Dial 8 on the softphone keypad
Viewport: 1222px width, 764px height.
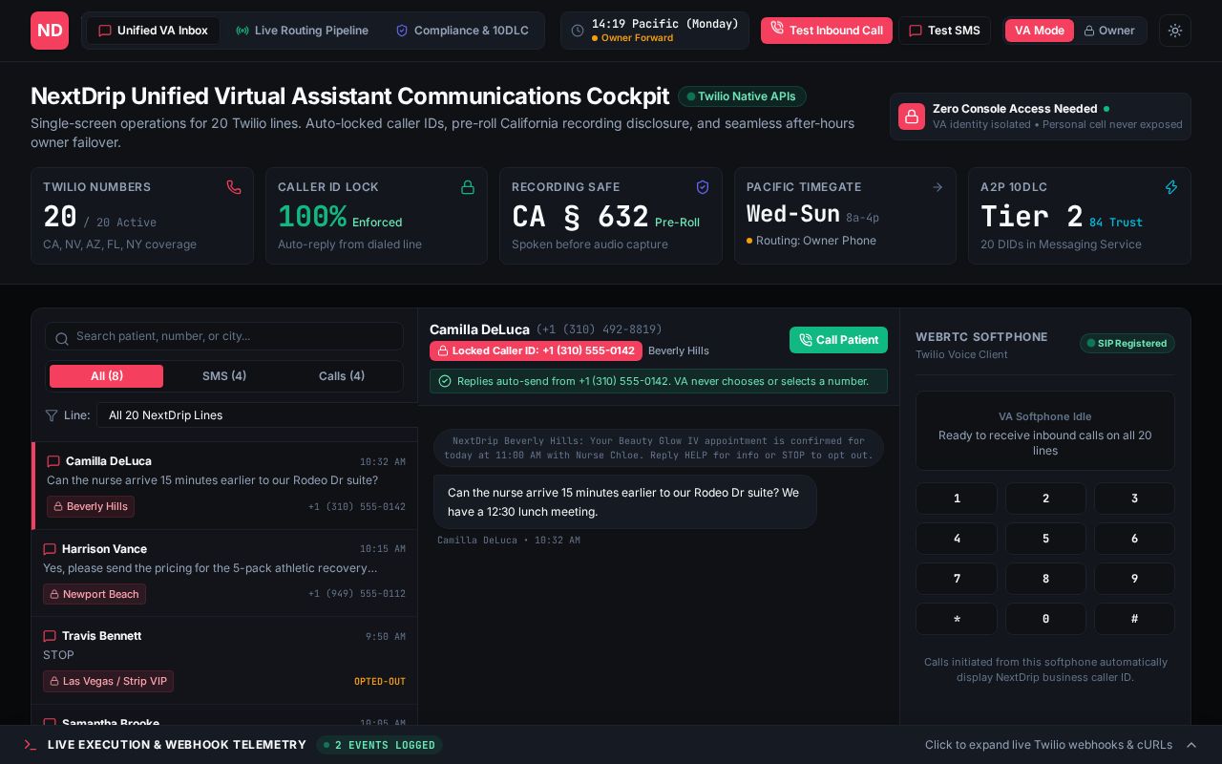point(1045,579)
